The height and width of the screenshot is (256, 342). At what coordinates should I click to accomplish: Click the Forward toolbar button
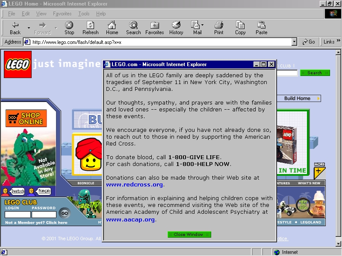click(42, 28)
